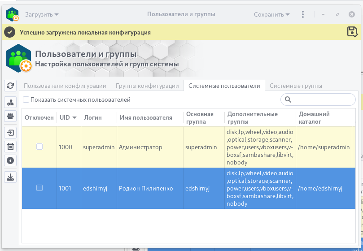Click the user groups icon in the sidebar
The width and height of the screenshot is (363, 251).
point(10,116)
